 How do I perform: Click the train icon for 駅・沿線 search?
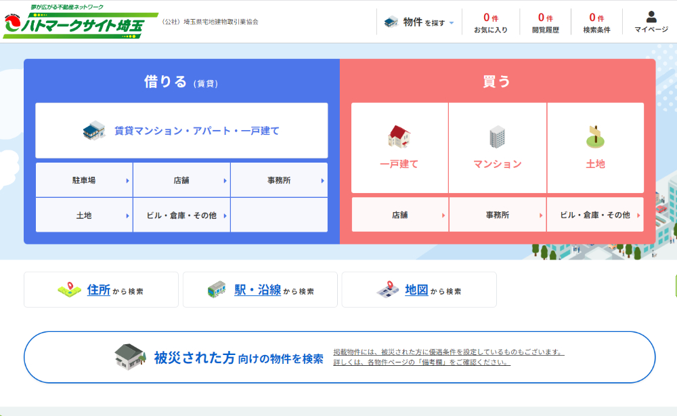pyautogui.click(x=217, y=290)
